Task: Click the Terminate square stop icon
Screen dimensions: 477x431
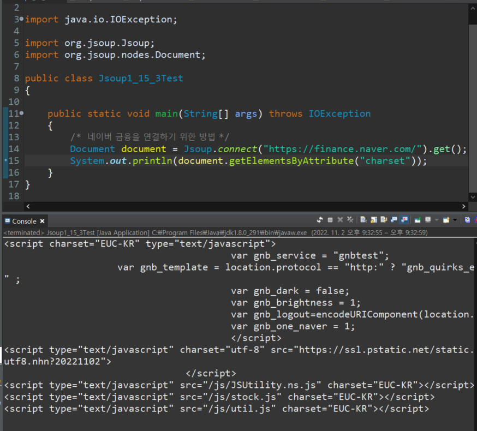Action: (330, 220)
